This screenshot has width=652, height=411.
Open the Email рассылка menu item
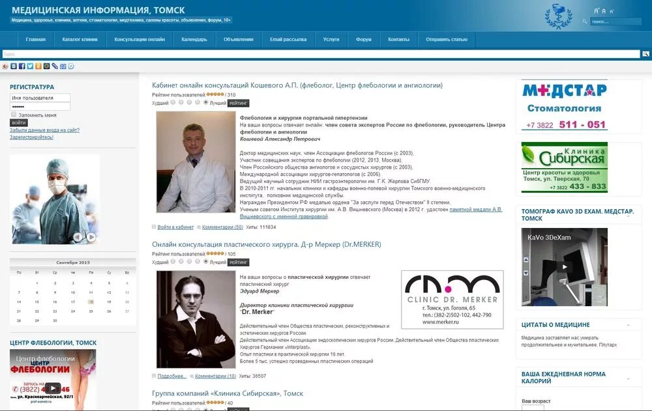[x=288, y=40]
